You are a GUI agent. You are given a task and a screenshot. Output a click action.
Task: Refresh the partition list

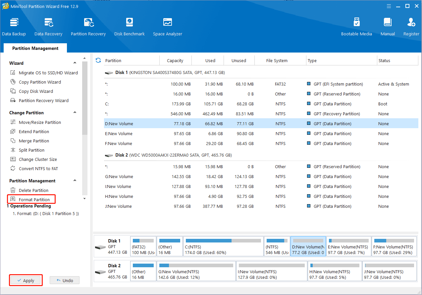[x=98, y=60]
